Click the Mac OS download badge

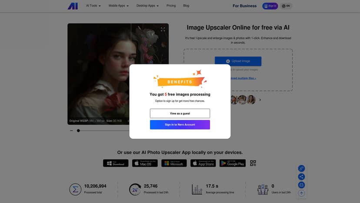[145, 163]
